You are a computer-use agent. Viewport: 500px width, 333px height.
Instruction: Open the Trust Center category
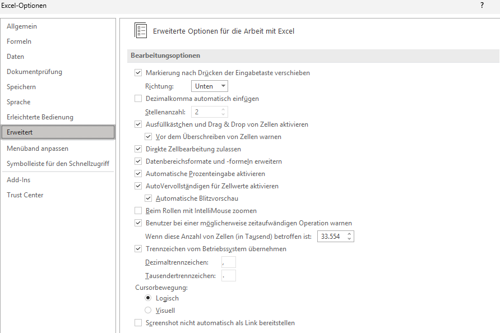pos(25,195)
